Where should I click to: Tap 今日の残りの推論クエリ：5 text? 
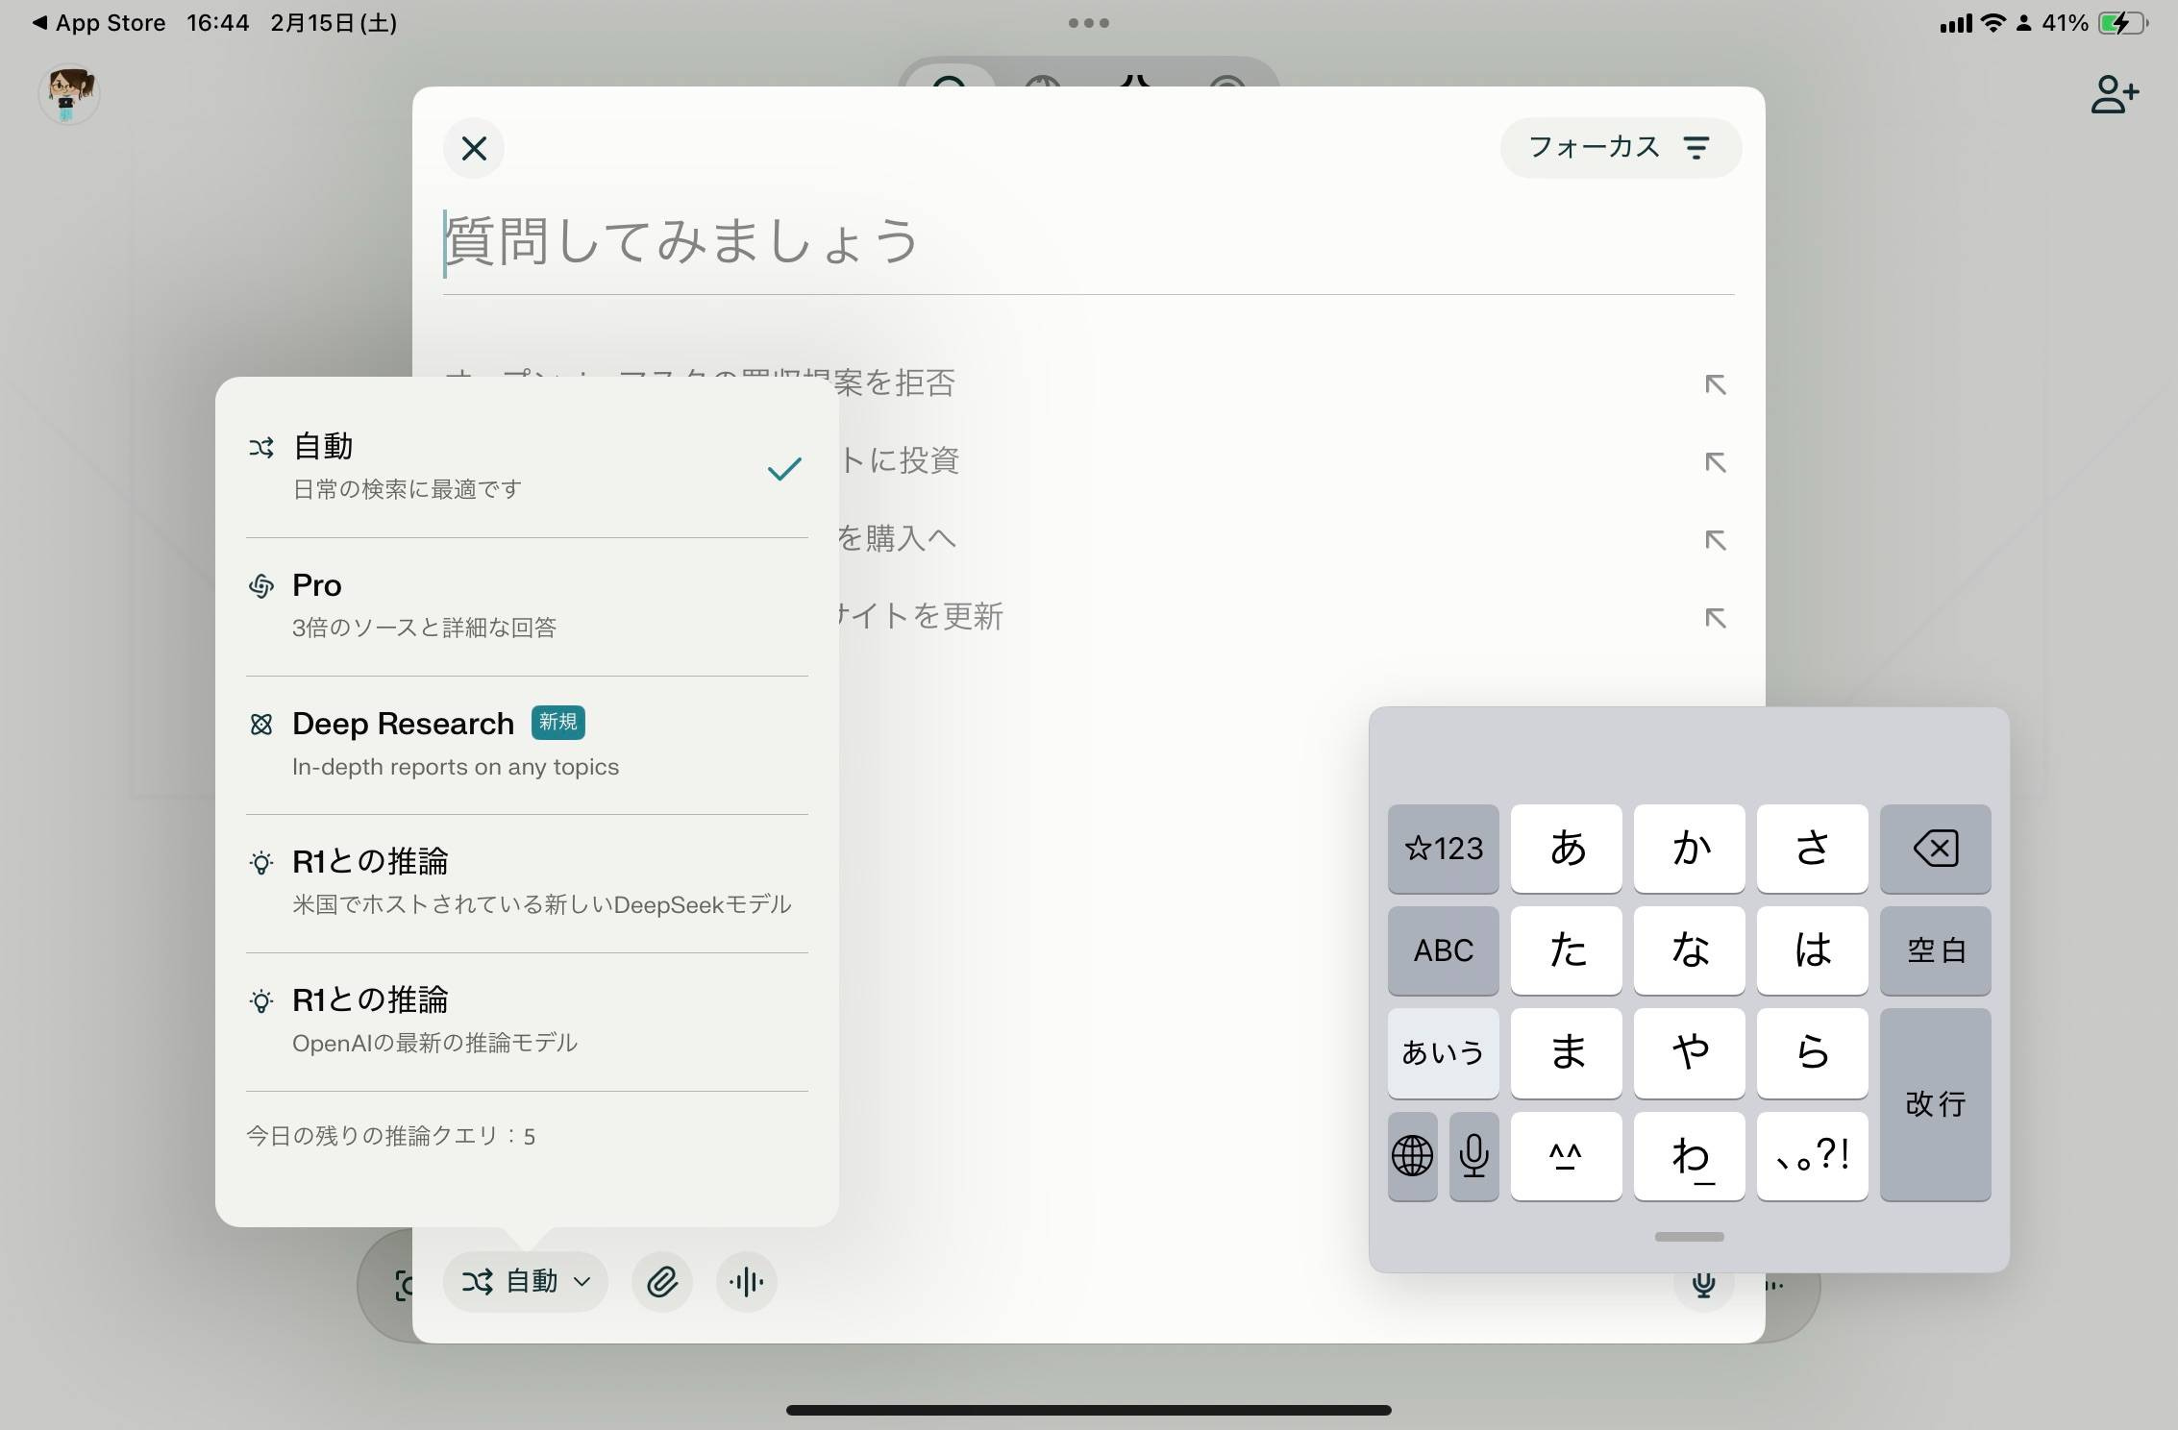(391, 1136)
